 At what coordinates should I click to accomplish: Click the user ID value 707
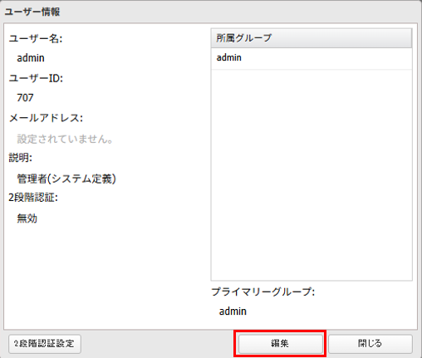(x=25, y=98)
